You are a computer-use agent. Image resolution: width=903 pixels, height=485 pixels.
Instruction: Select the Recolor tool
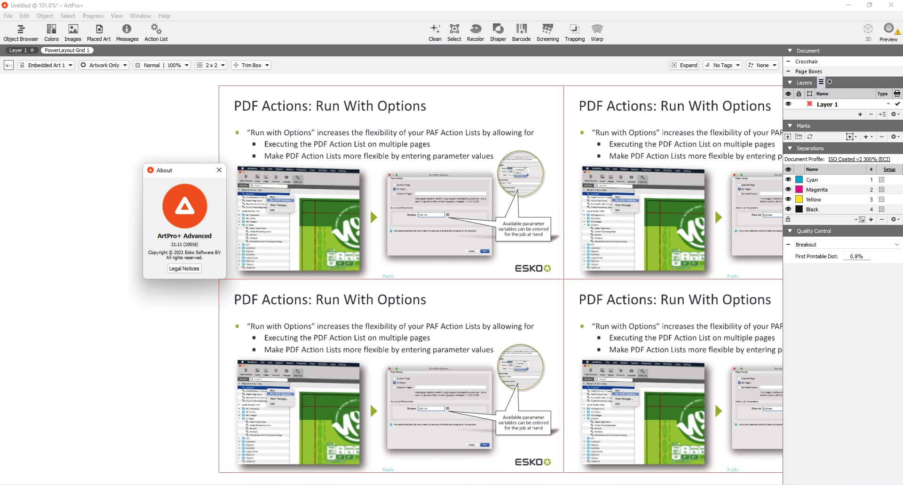click(x=475, y=33)
